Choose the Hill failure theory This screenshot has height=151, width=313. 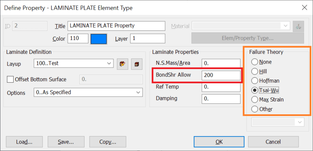click(255, 71)
